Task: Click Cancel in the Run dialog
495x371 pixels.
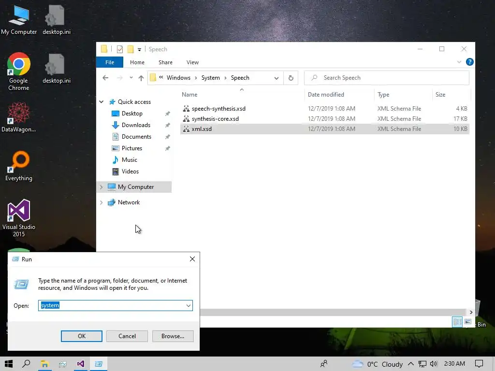Action: [x=127, y=336]
